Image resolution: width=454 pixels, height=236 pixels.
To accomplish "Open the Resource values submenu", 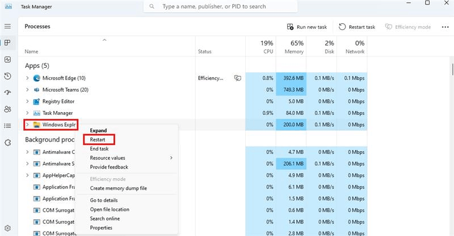I will click(127, 158).
